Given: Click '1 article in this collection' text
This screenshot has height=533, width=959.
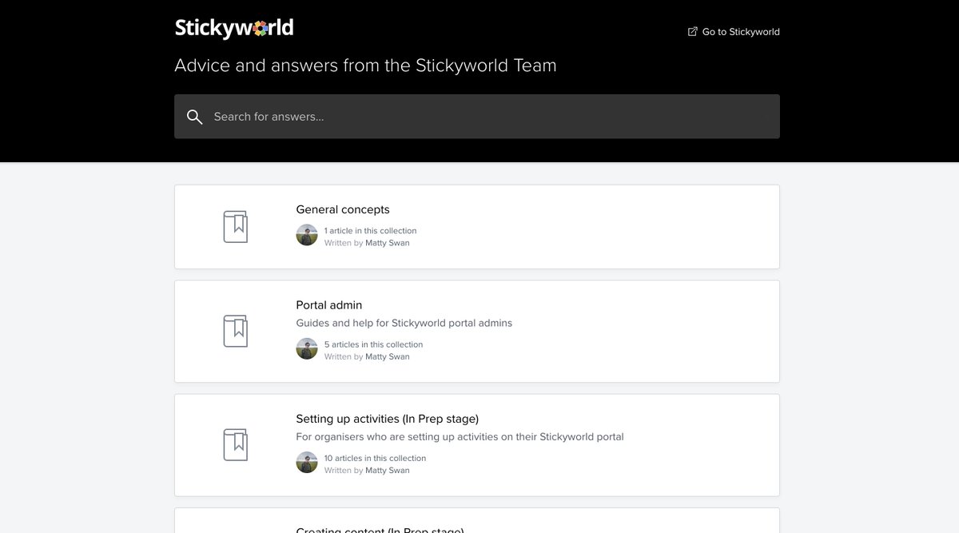Looking at the screenshot, I should [370, 231].
